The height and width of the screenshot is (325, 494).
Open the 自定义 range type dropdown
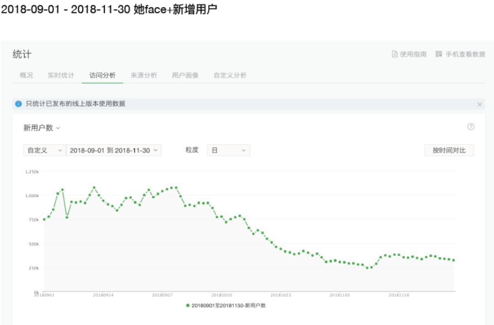click(x=44, y=150)
